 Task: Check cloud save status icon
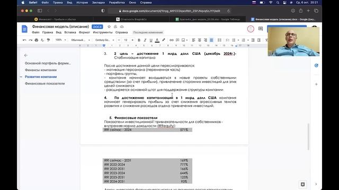[x=122, y=27]
